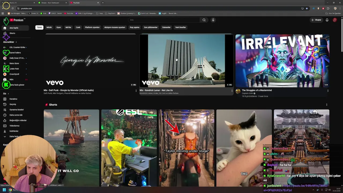343x193 pixels.
Task: Open GameTrailers subscription channel
Action: (15, 53)
